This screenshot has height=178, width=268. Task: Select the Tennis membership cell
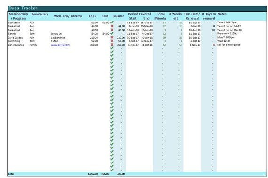pos(12,34)
